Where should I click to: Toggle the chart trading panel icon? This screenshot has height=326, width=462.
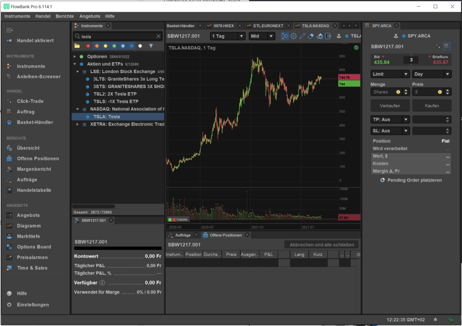[285, 36]
